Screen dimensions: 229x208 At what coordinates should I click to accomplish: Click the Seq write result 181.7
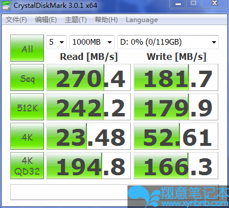(x=176, y=77)
